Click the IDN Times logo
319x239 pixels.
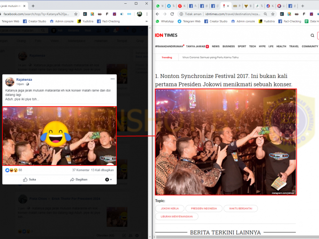coord(166,35)
